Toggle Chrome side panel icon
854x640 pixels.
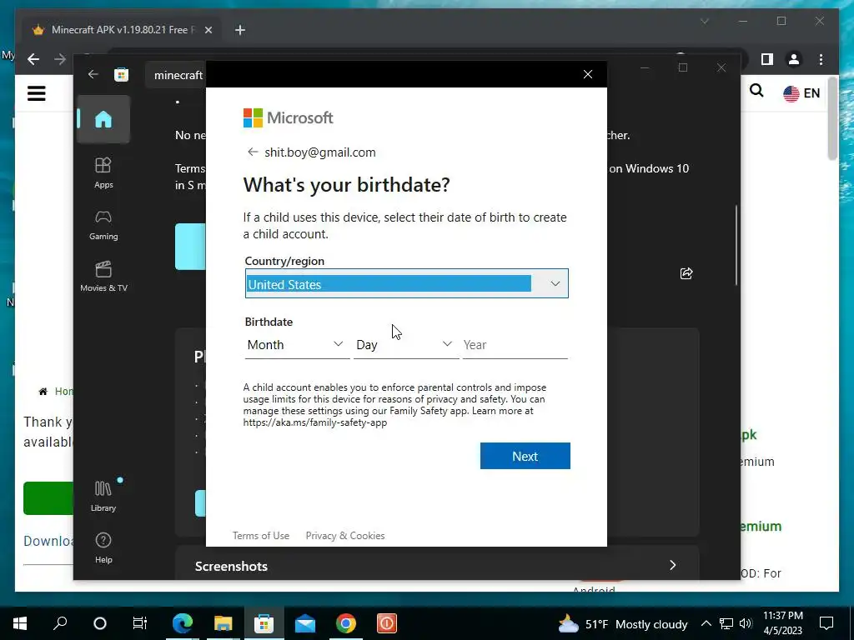767,59
